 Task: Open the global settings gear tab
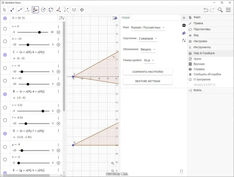pyautogui.click(x=184, y=25)
